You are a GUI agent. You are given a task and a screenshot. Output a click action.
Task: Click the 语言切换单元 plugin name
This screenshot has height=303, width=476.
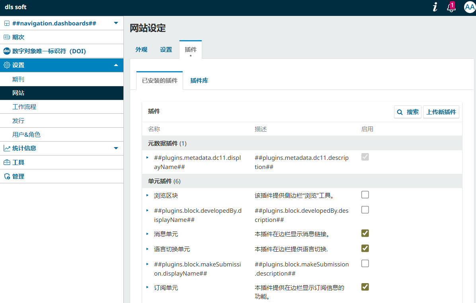click(x=172, y=249)
